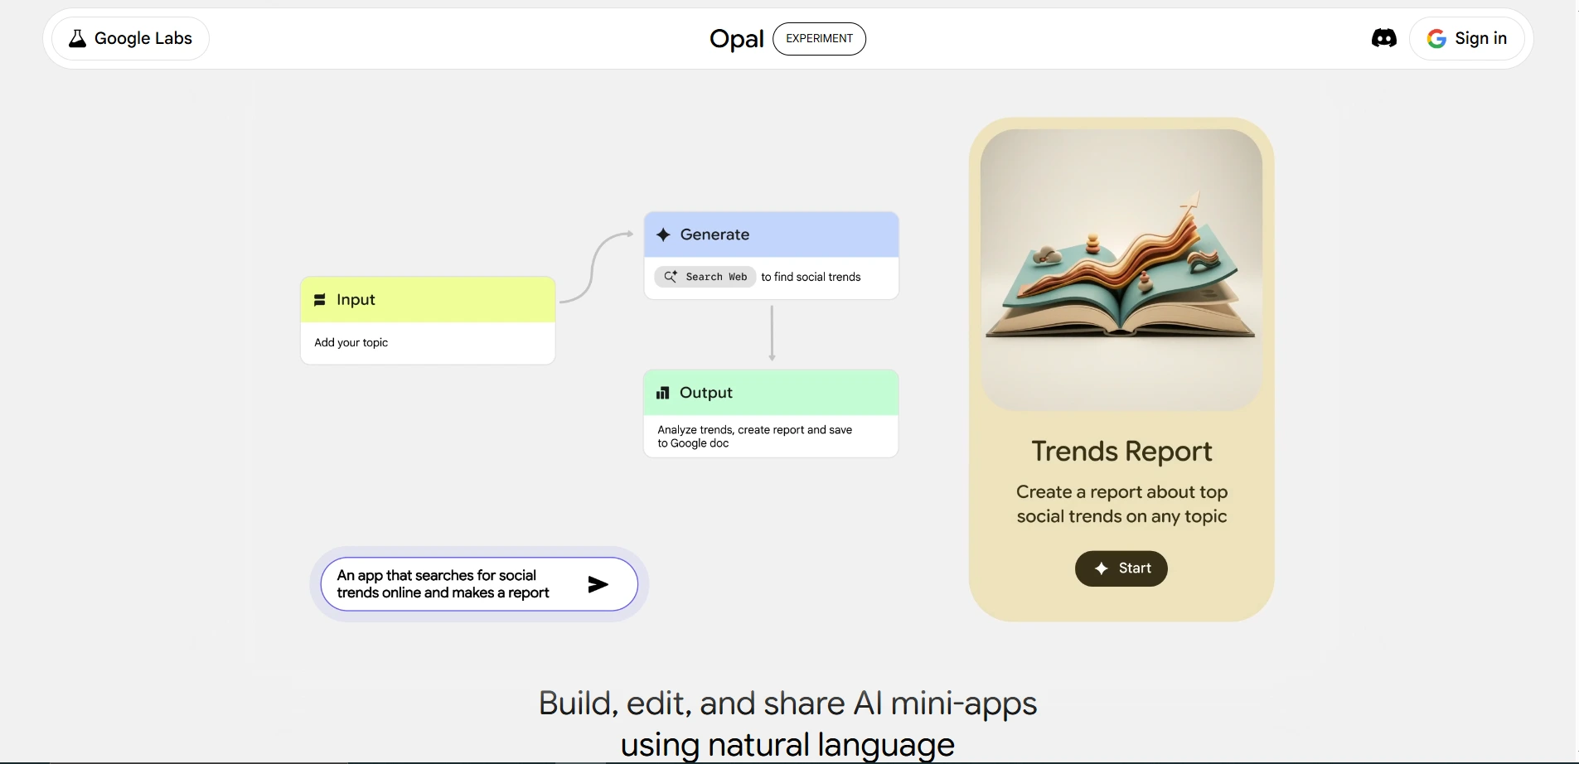Click the Trends Report book illustration
The width and height of the screenshot is (1579, 764).
click(x=1121, y=269)
